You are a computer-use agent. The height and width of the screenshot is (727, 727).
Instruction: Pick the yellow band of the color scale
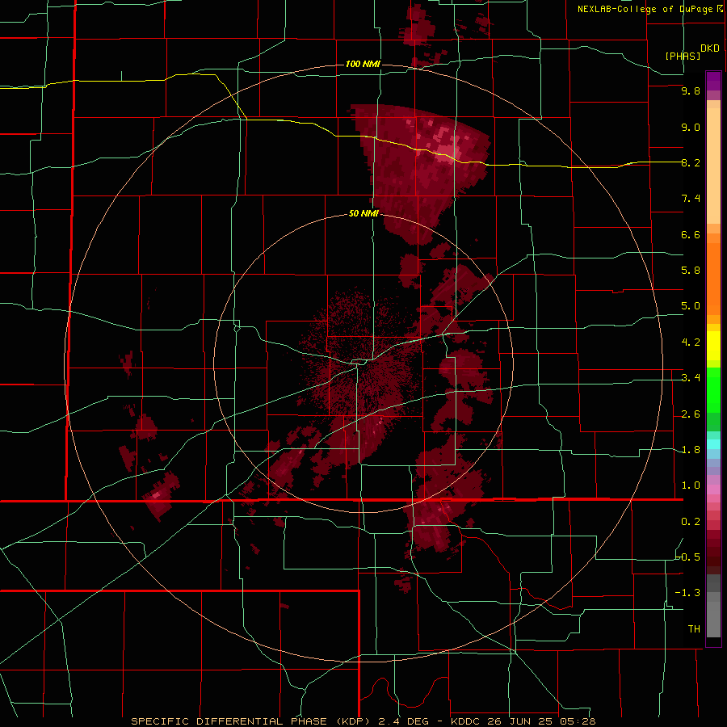click(713, 346)
